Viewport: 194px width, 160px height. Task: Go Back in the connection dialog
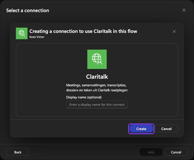point(18,152)
